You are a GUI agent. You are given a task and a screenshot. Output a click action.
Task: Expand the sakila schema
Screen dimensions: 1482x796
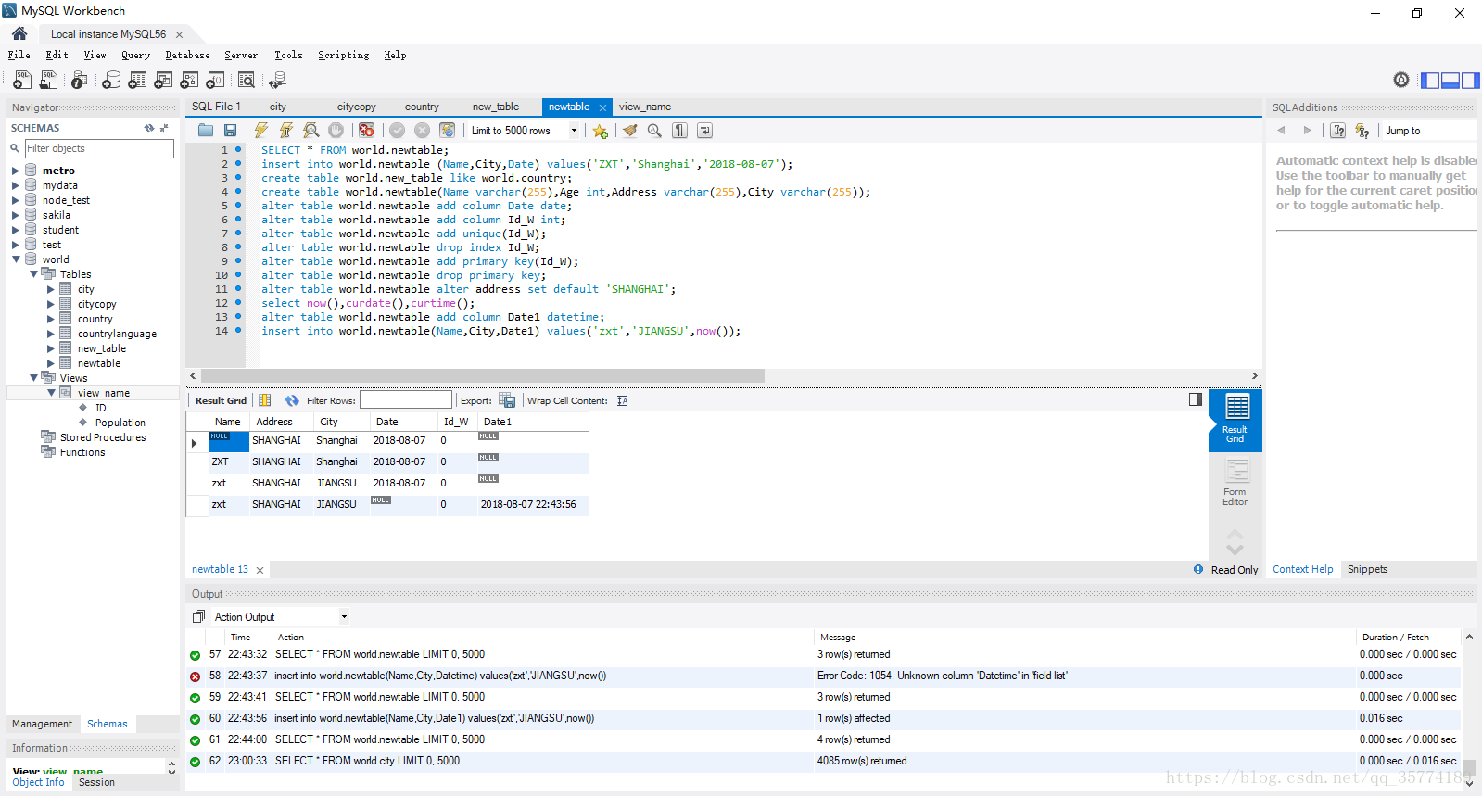pos(15,215)
